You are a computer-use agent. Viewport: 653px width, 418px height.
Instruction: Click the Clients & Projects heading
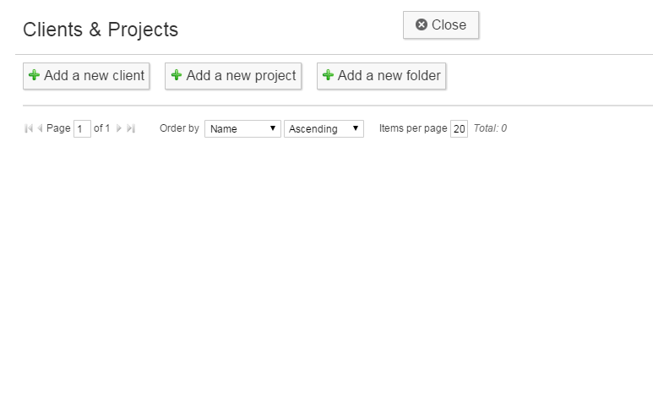(101, 30)
